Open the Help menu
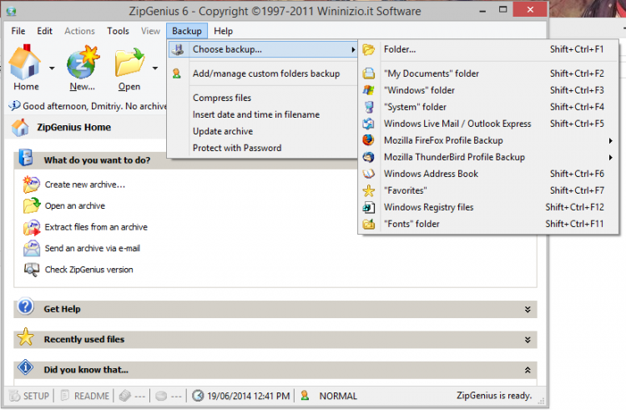Image resolution: width=626 pixels, height=410 pixels. click(x=223, y=31)
